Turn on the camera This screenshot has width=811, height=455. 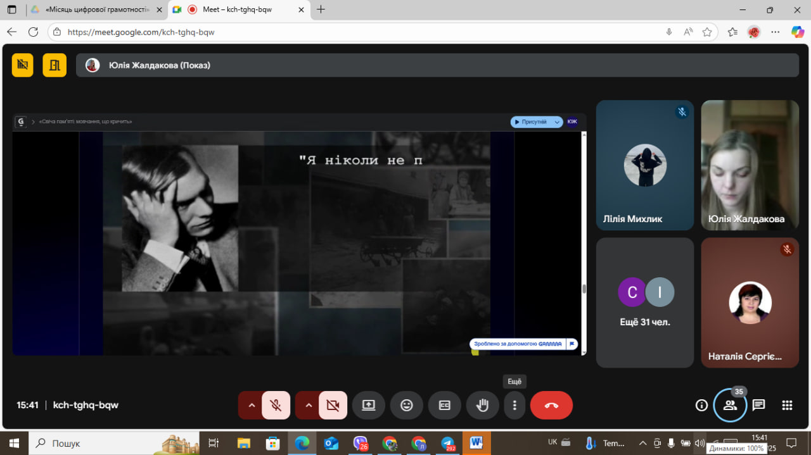(x=333, y=406)
